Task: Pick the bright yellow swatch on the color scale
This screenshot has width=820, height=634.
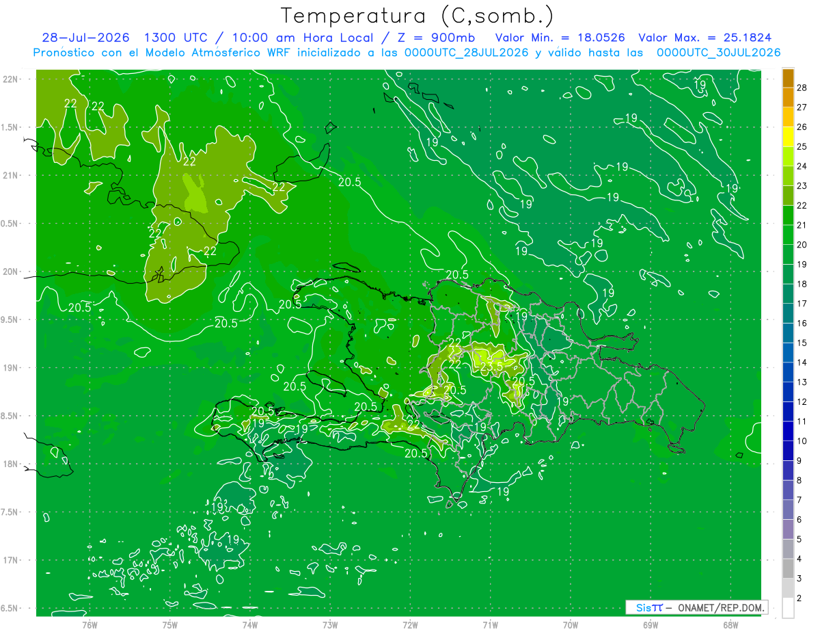Action: 788,136
